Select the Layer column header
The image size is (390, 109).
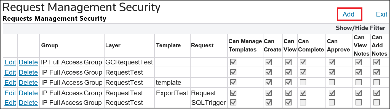(113, 45)
